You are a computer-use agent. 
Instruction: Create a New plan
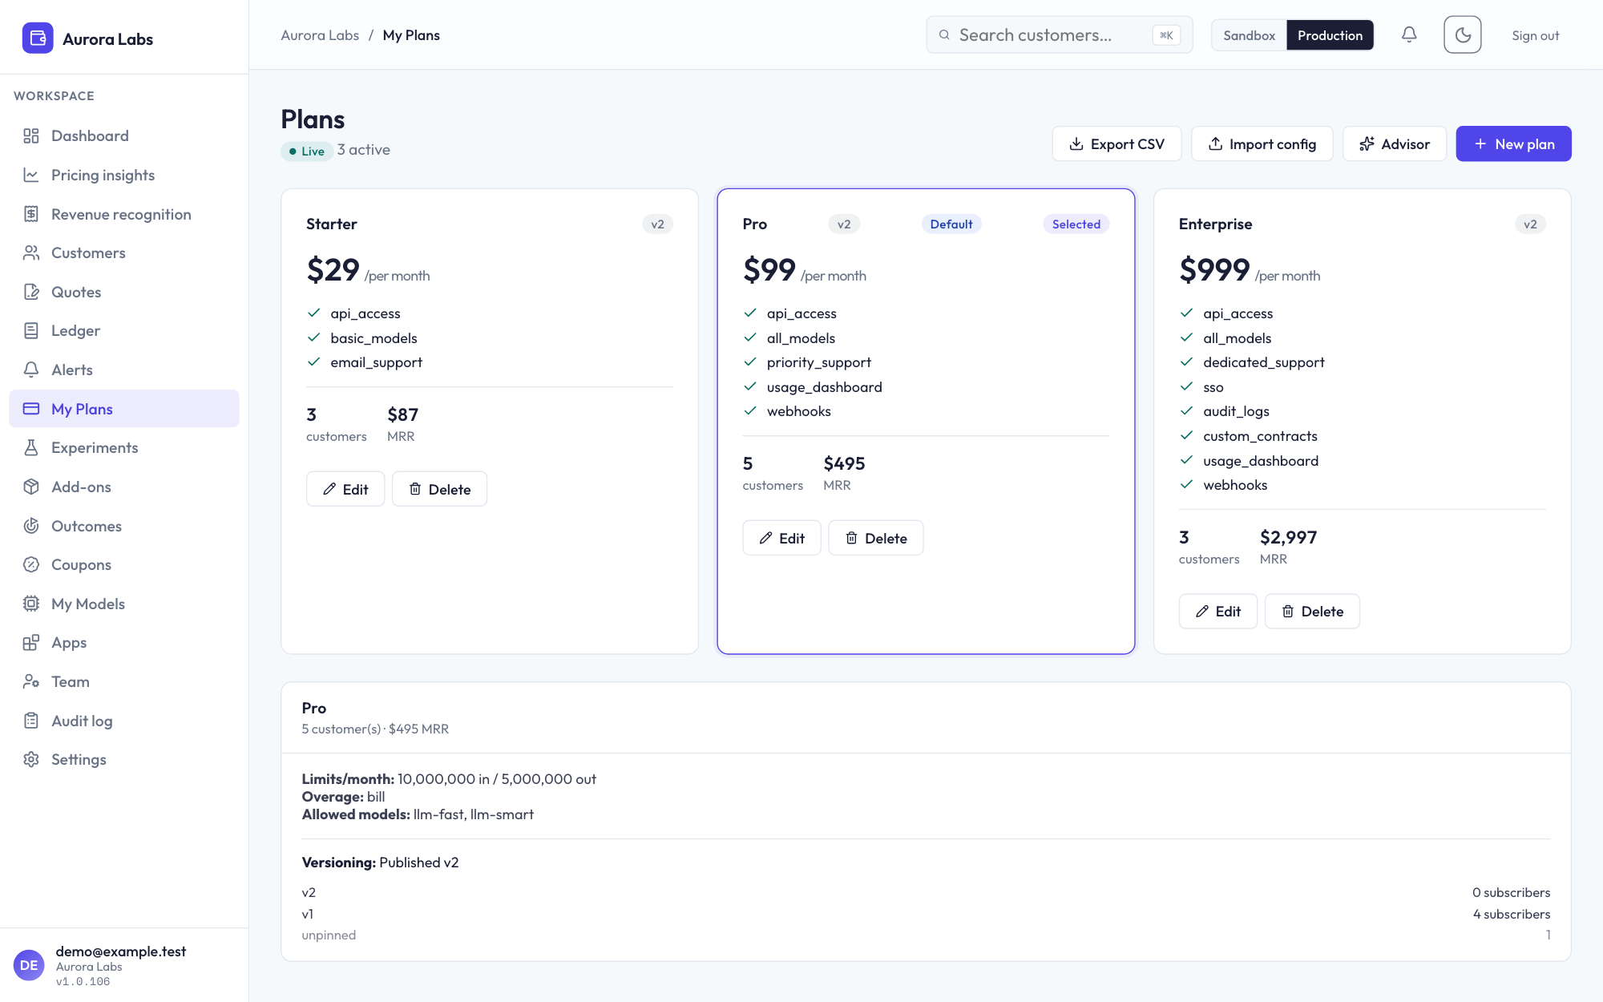[x=1513, y=143]
